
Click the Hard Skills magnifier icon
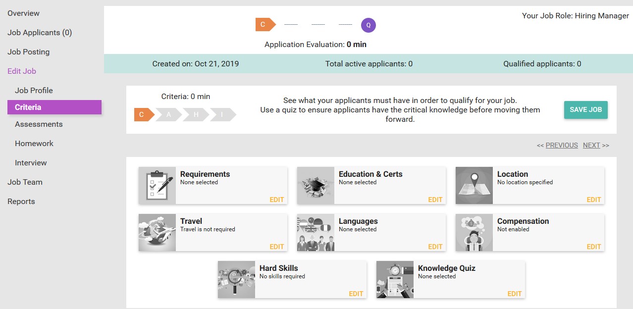tap(236, 279)
